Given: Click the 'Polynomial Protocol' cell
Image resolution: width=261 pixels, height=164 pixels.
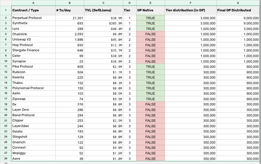Looking at the screenshot, I should (x=33, y=88).
